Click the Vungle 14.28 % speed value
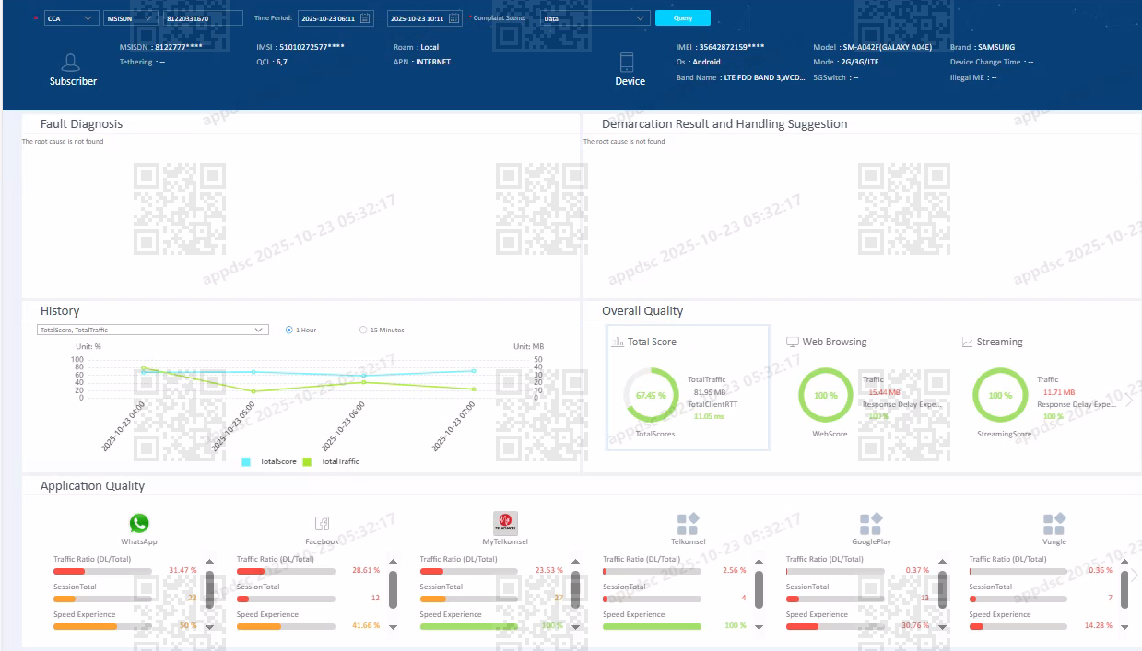This screenshot has width=1142, height=651. point(1101,626)
